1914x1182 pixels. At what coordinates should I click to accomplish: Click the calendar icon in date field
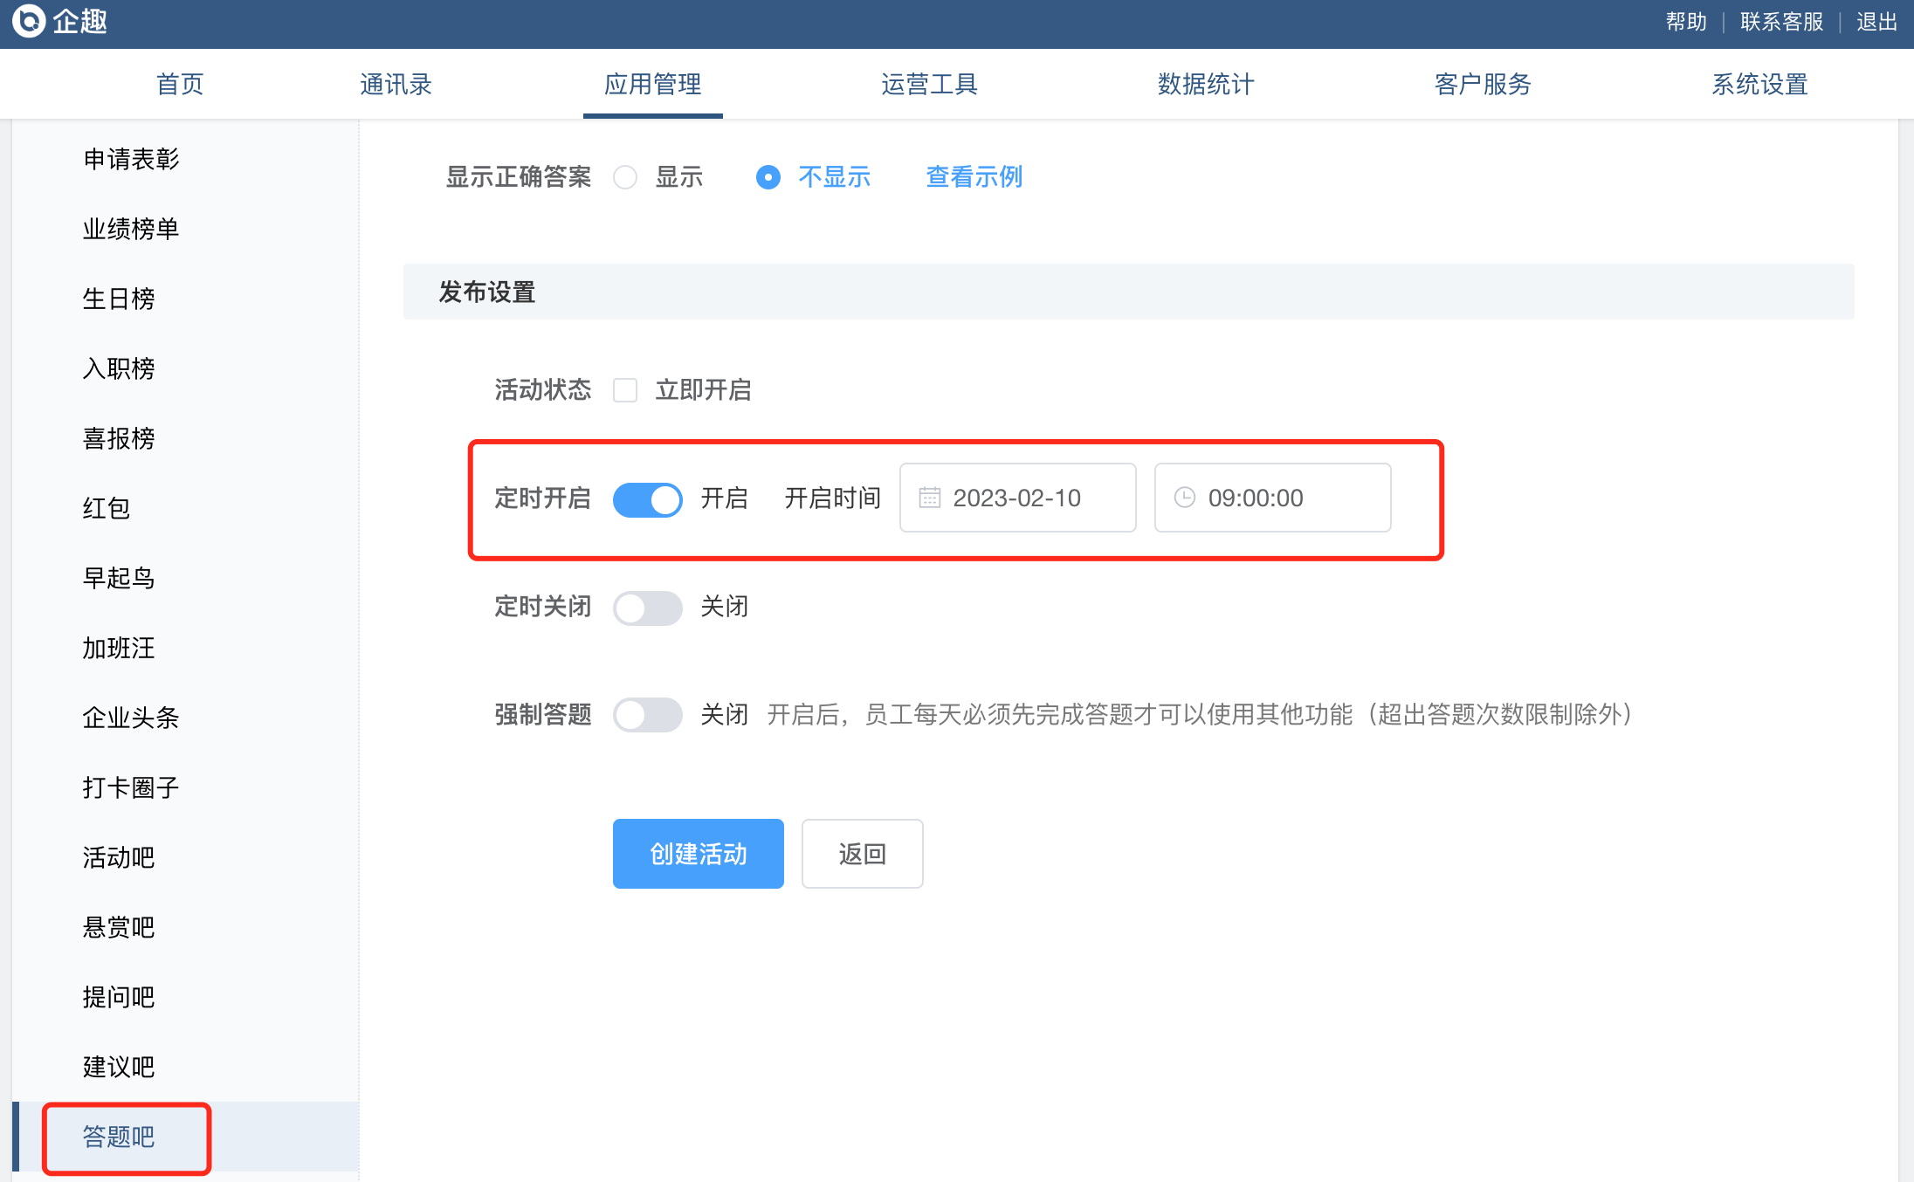(x=930, y=498)
